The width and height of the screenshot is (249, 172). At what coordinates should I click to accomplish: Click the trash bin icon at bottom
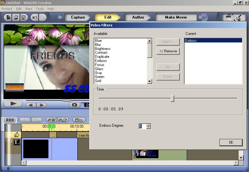(8, 169)
